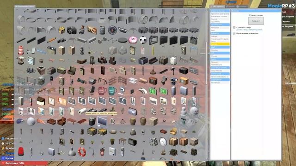The image size is (296, 166).
Task: Collapse the category header above Кнопка group
Action: [x=220, y=11]
